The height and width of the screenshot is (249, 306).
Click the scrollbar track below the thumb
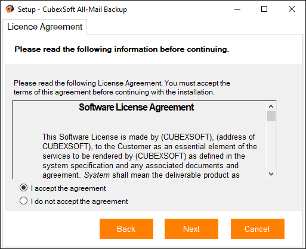(x=271, y=146)
